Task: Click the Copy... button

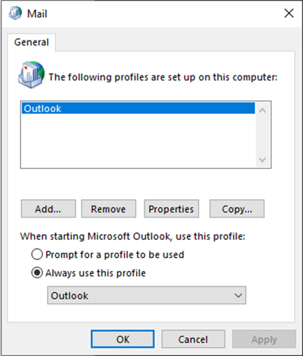Action: [237, 209]
